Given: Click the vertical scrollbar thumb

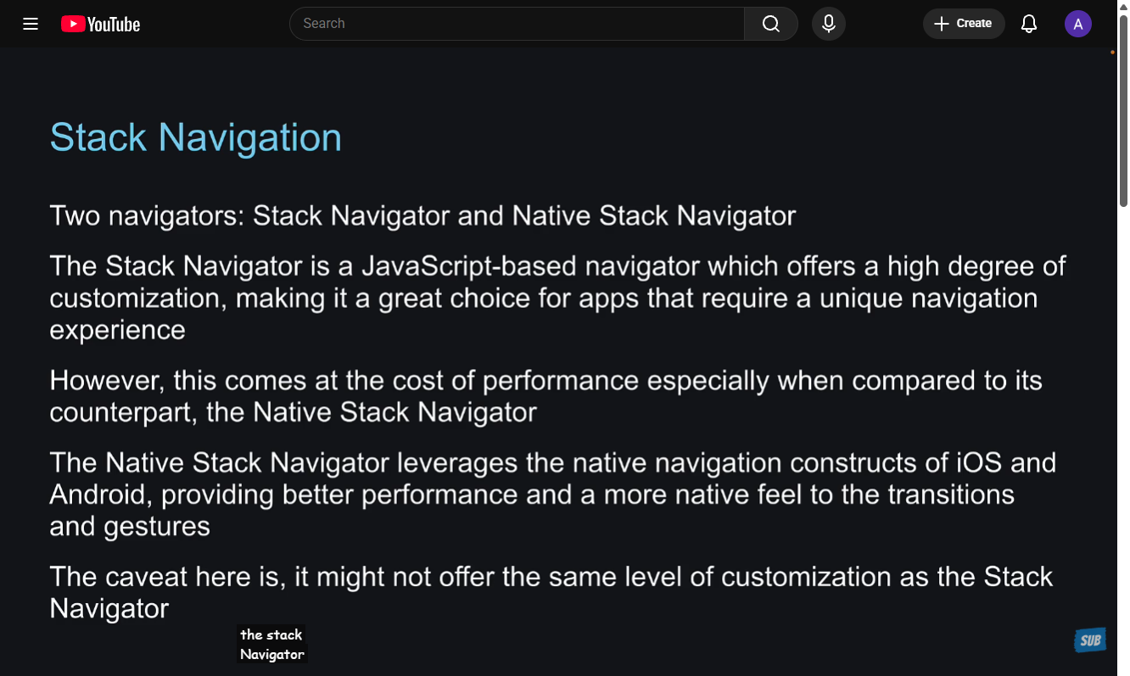Looking at the screenshot, I should pos(1123,110).
